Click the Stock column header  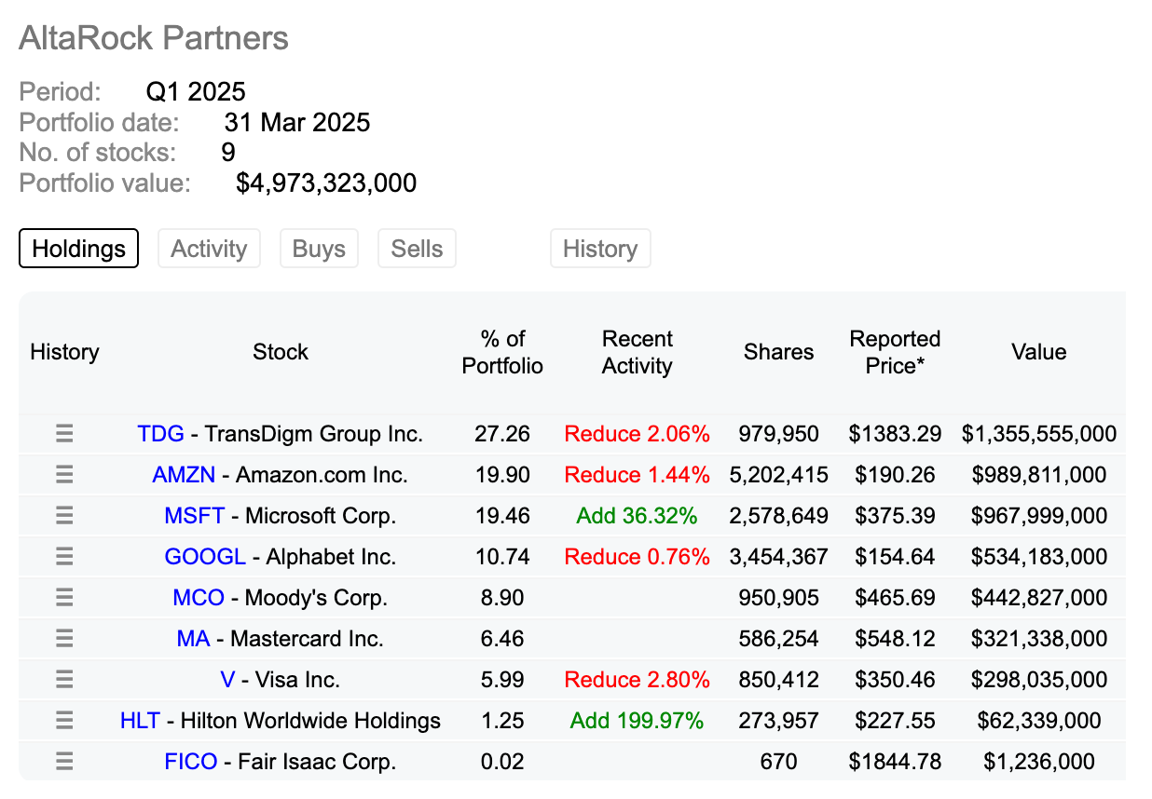[281, 352]
